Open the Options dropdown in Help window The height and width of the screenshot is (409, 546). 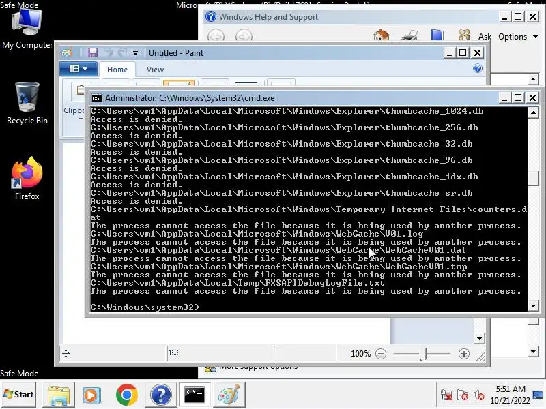[x=518, y=37]
